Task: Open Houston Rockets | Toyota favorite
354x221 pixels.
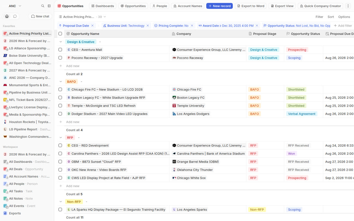Action: tap(27, 122)
